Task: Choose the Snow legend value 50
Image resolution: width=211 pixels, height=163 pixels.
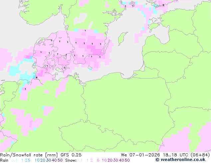Action: click(127, 160)
